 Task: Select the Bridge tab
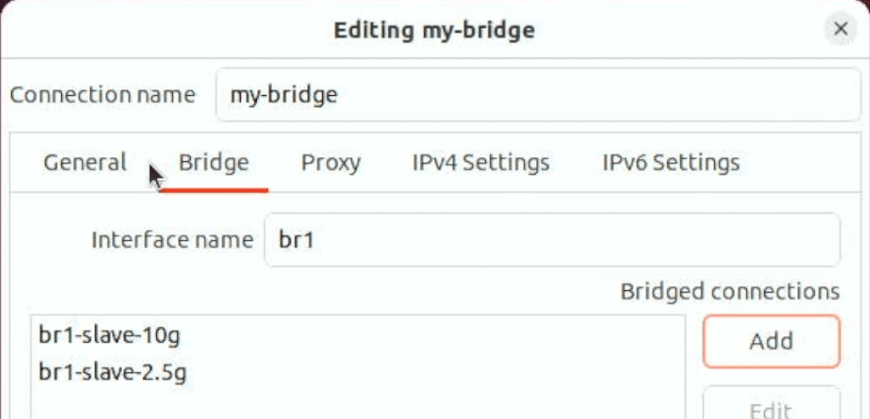pyautogui.click(x=214, y=163)
